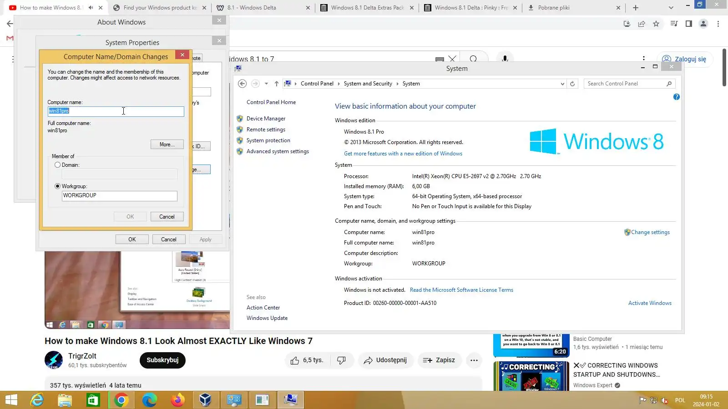Open the Chrome media controls icon
The width and height of the screenshot is (728, 409).
pyautogui.click(x=674, y=24)
